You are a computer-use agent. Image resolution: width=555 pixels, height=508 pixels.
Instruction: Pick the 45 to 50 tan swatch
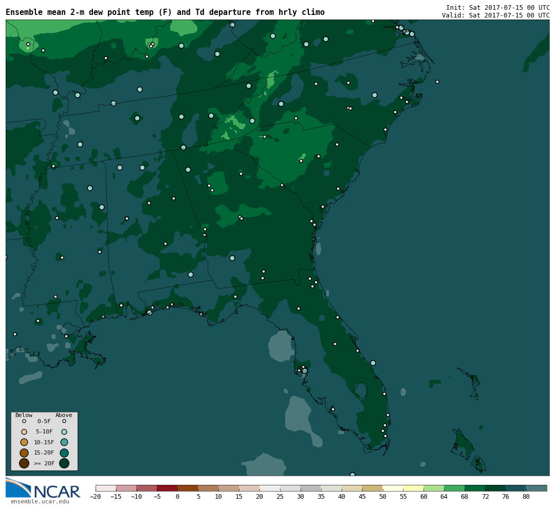pos(373,488)
